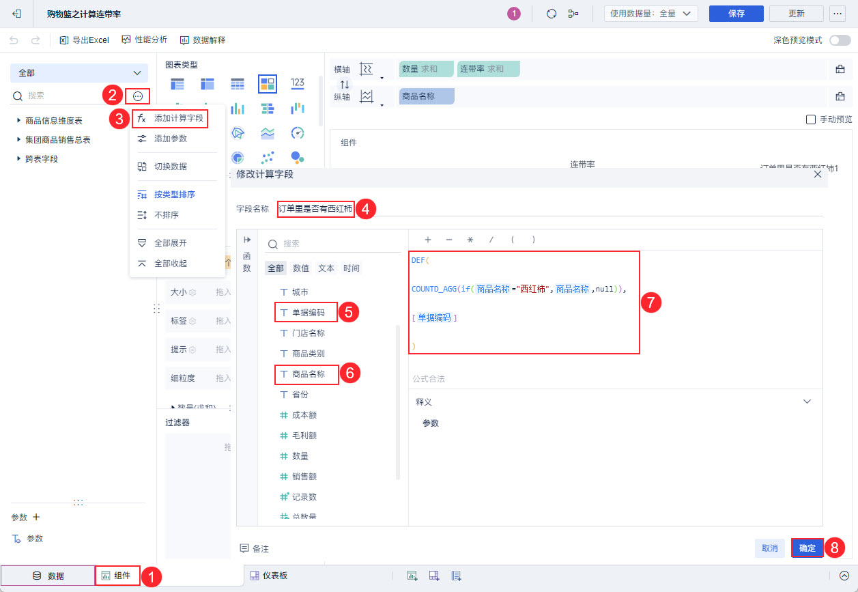Select the gauge dashboard chart type icon
Image resolution: width=858 pixels, height=592 pixels.
pyautogui.click(x=298, y=132)
